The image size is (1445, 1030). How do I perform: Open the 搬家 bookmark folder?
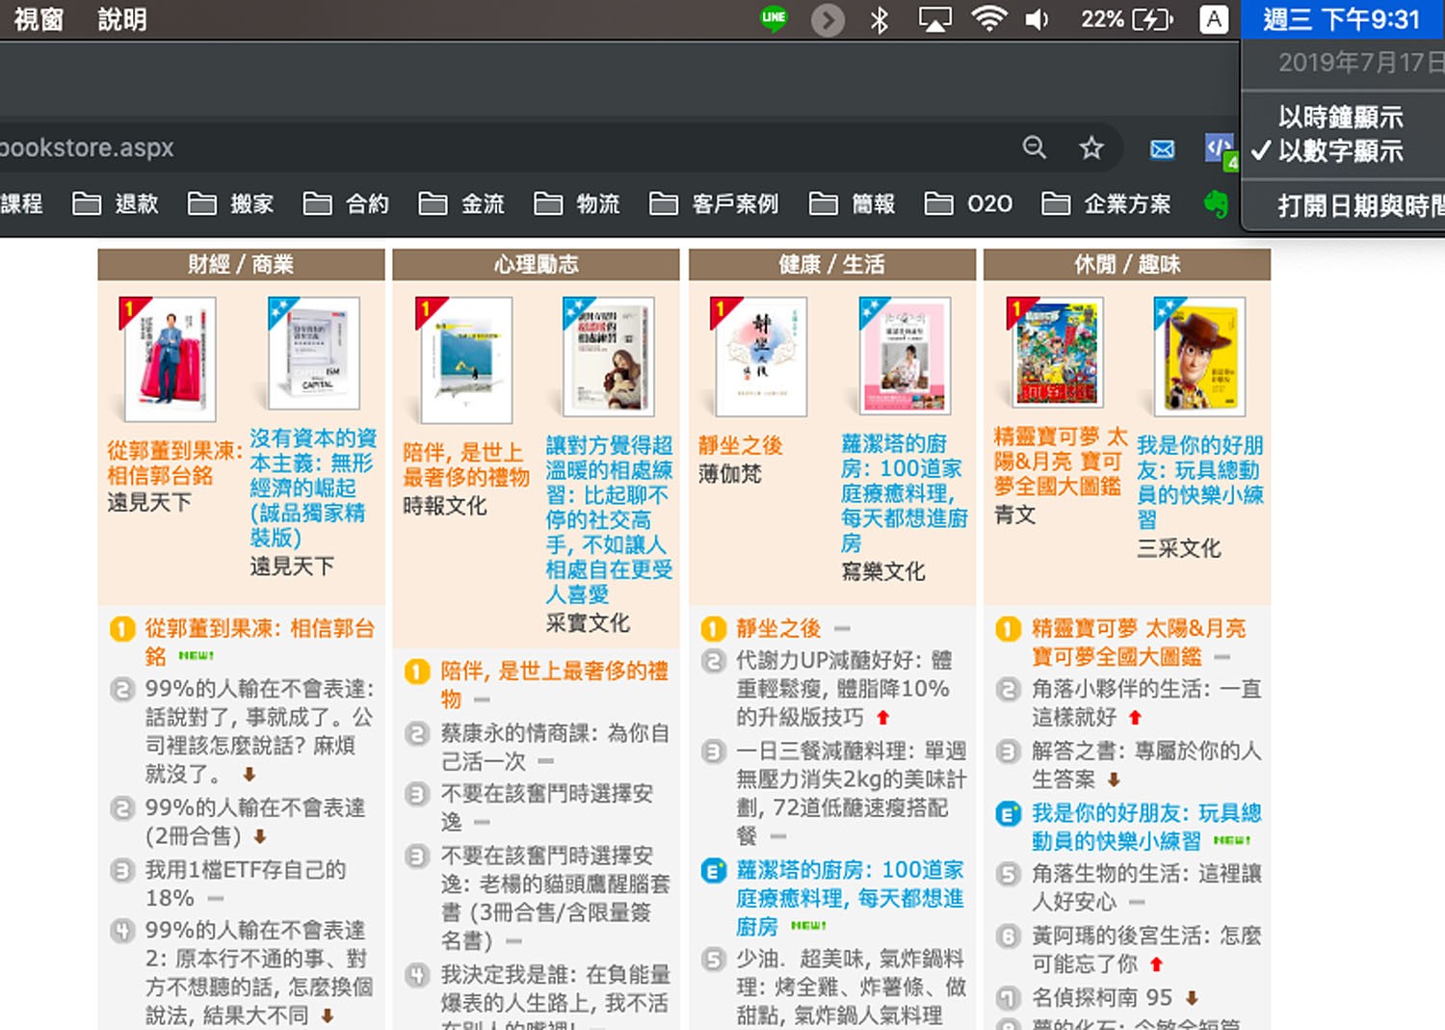click(x=231, y=203)
